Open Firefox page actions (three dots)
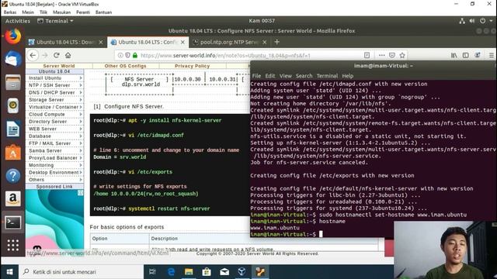The width and height of the screenshot is (497, 279). [381, 55]
